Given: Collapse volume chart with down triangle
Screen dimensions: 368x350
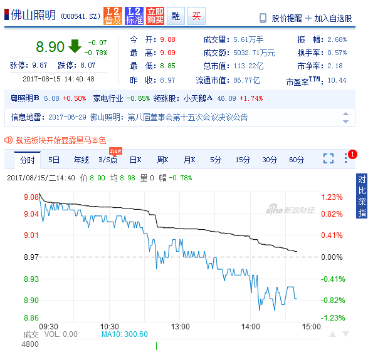Looking at the screenshot, I should pyautogui.click(x=345, y=334).
